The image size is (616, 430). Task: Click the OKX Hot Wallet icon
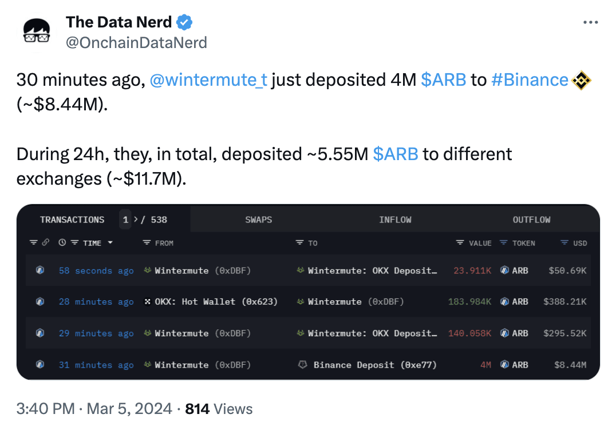(148, 301)
